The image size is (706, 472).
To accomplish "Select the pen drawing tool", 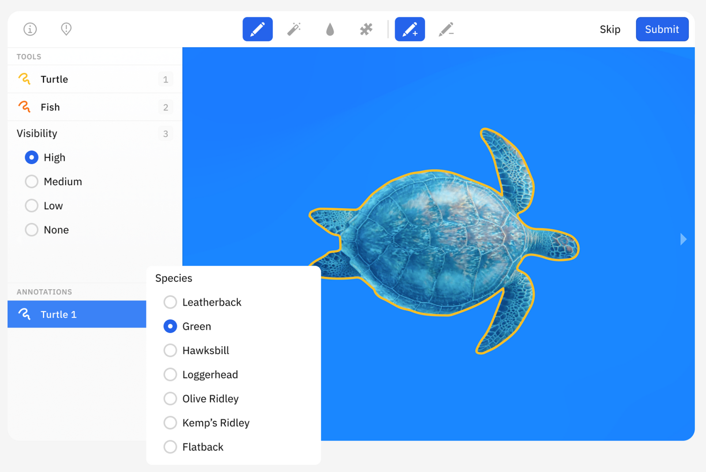I will click(257, 30).
